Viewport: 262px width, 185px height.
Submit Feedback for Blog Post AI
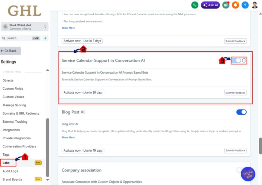(x=235, y=151)
